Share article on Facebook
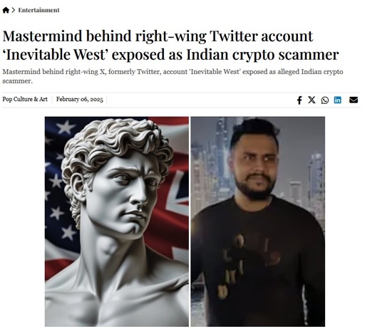This screenshot has height=329, width=365. click(x=299, y=100)
